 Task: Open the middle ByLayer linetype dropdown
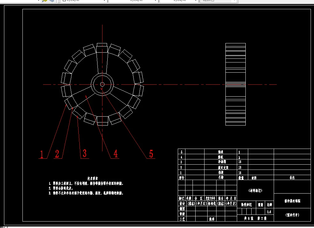click(133, 1)
